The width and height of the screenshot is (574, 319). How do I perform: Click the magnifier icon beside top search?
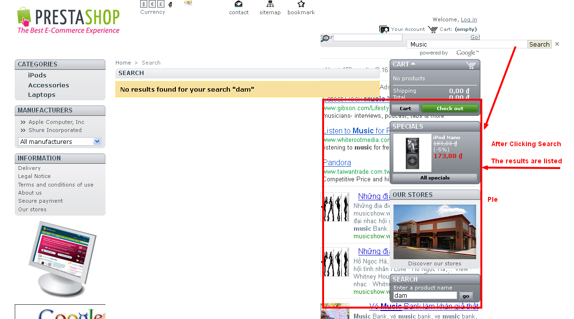pos(325,38)
